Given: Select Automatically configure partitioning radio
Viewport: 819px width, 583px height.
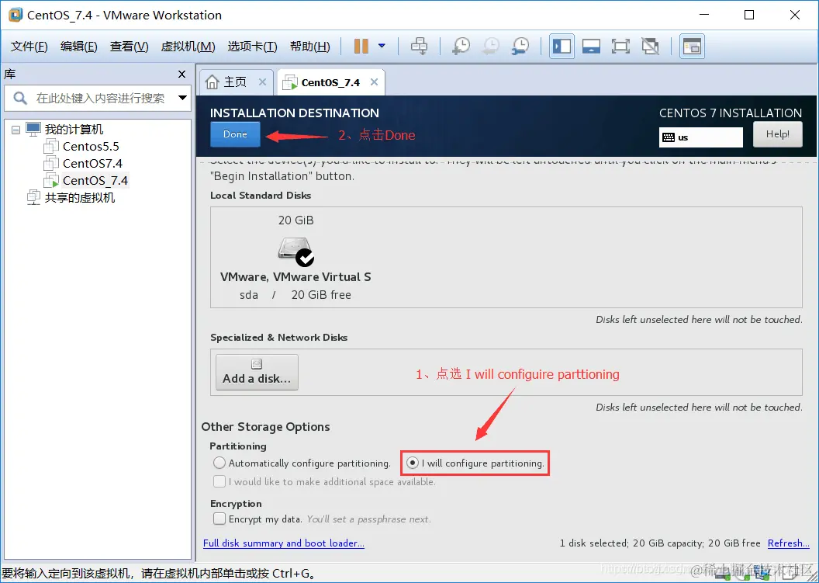Looking at the screenshot, I should (x=219, y=463).
